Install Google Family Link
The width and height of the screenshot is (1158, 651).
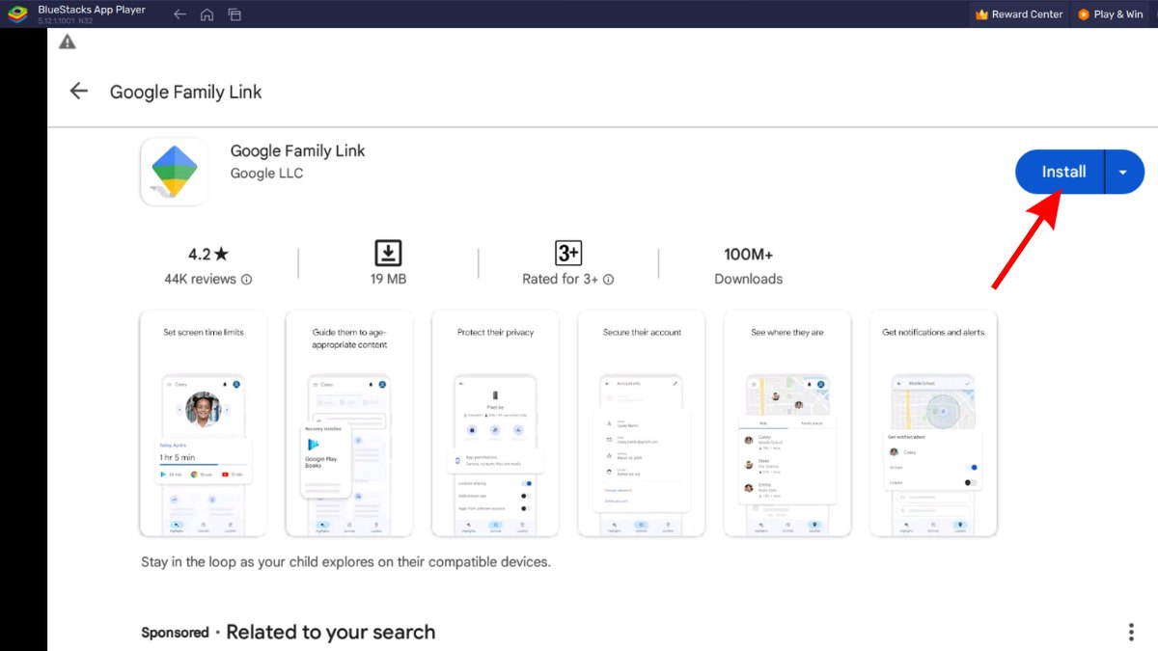coord(1061,172)
